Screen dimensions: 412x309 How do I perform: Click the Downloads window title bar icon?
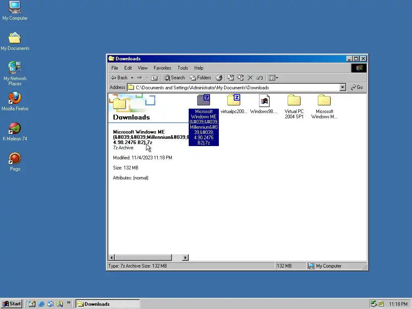tap(111, 58)
